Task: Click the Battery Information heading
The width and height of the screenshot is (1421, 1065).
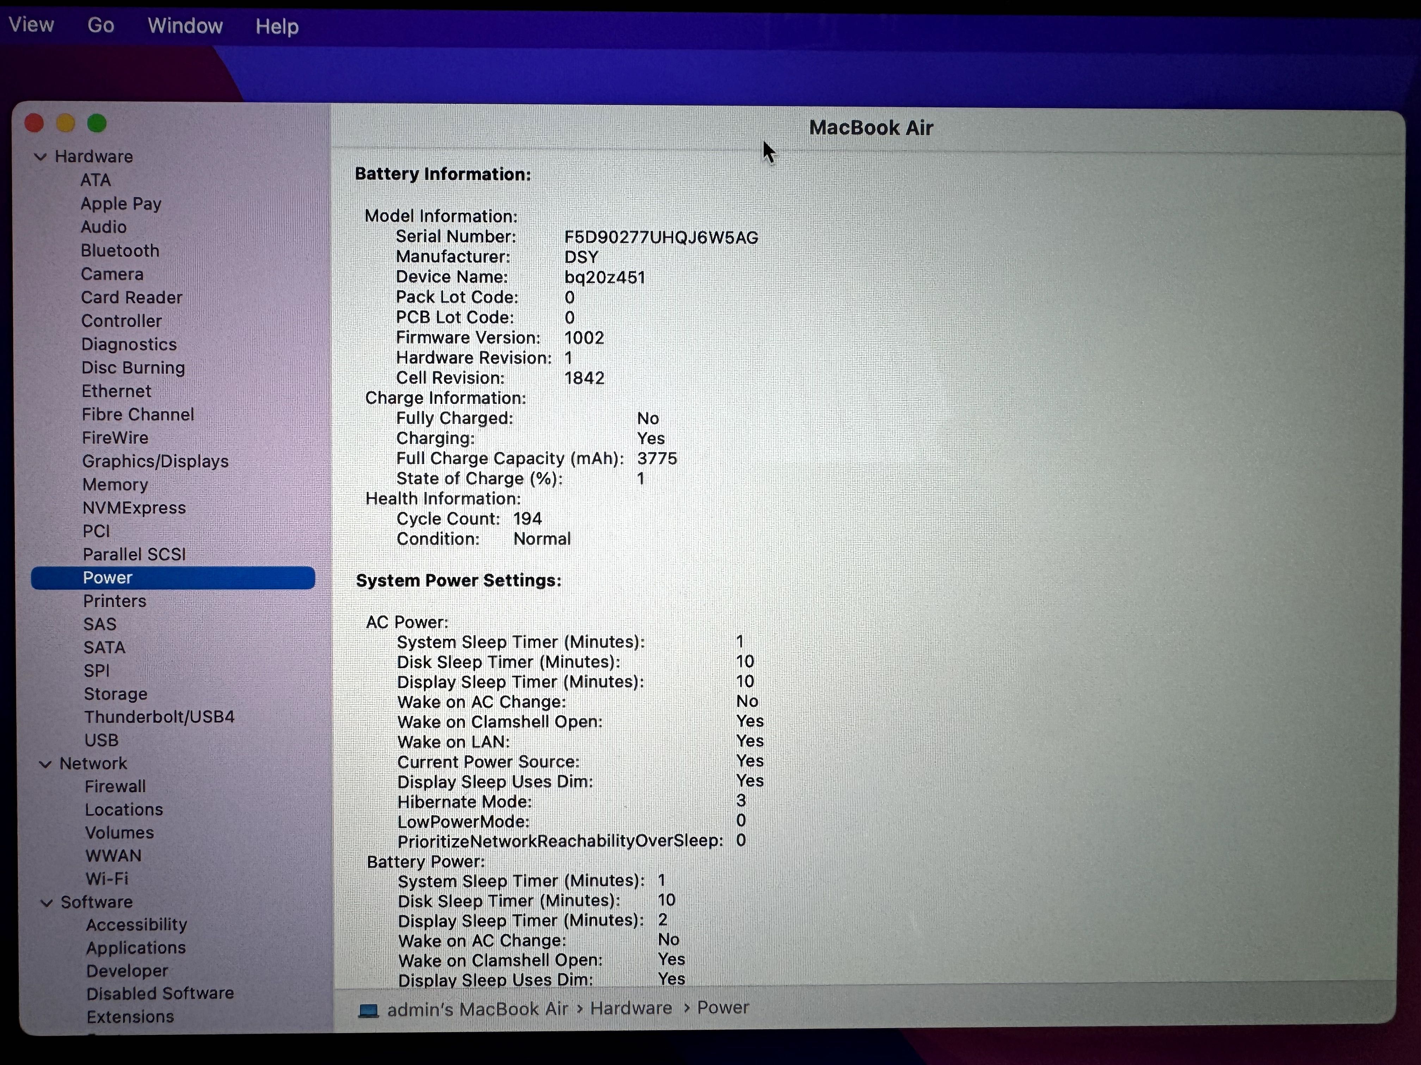Action: (x=443, y=175)
